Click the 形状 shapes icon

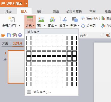coord(75,19)
